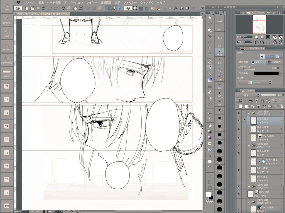Select the Fill bucket tool
Screen dimensions: 285x213
[210, 125]
